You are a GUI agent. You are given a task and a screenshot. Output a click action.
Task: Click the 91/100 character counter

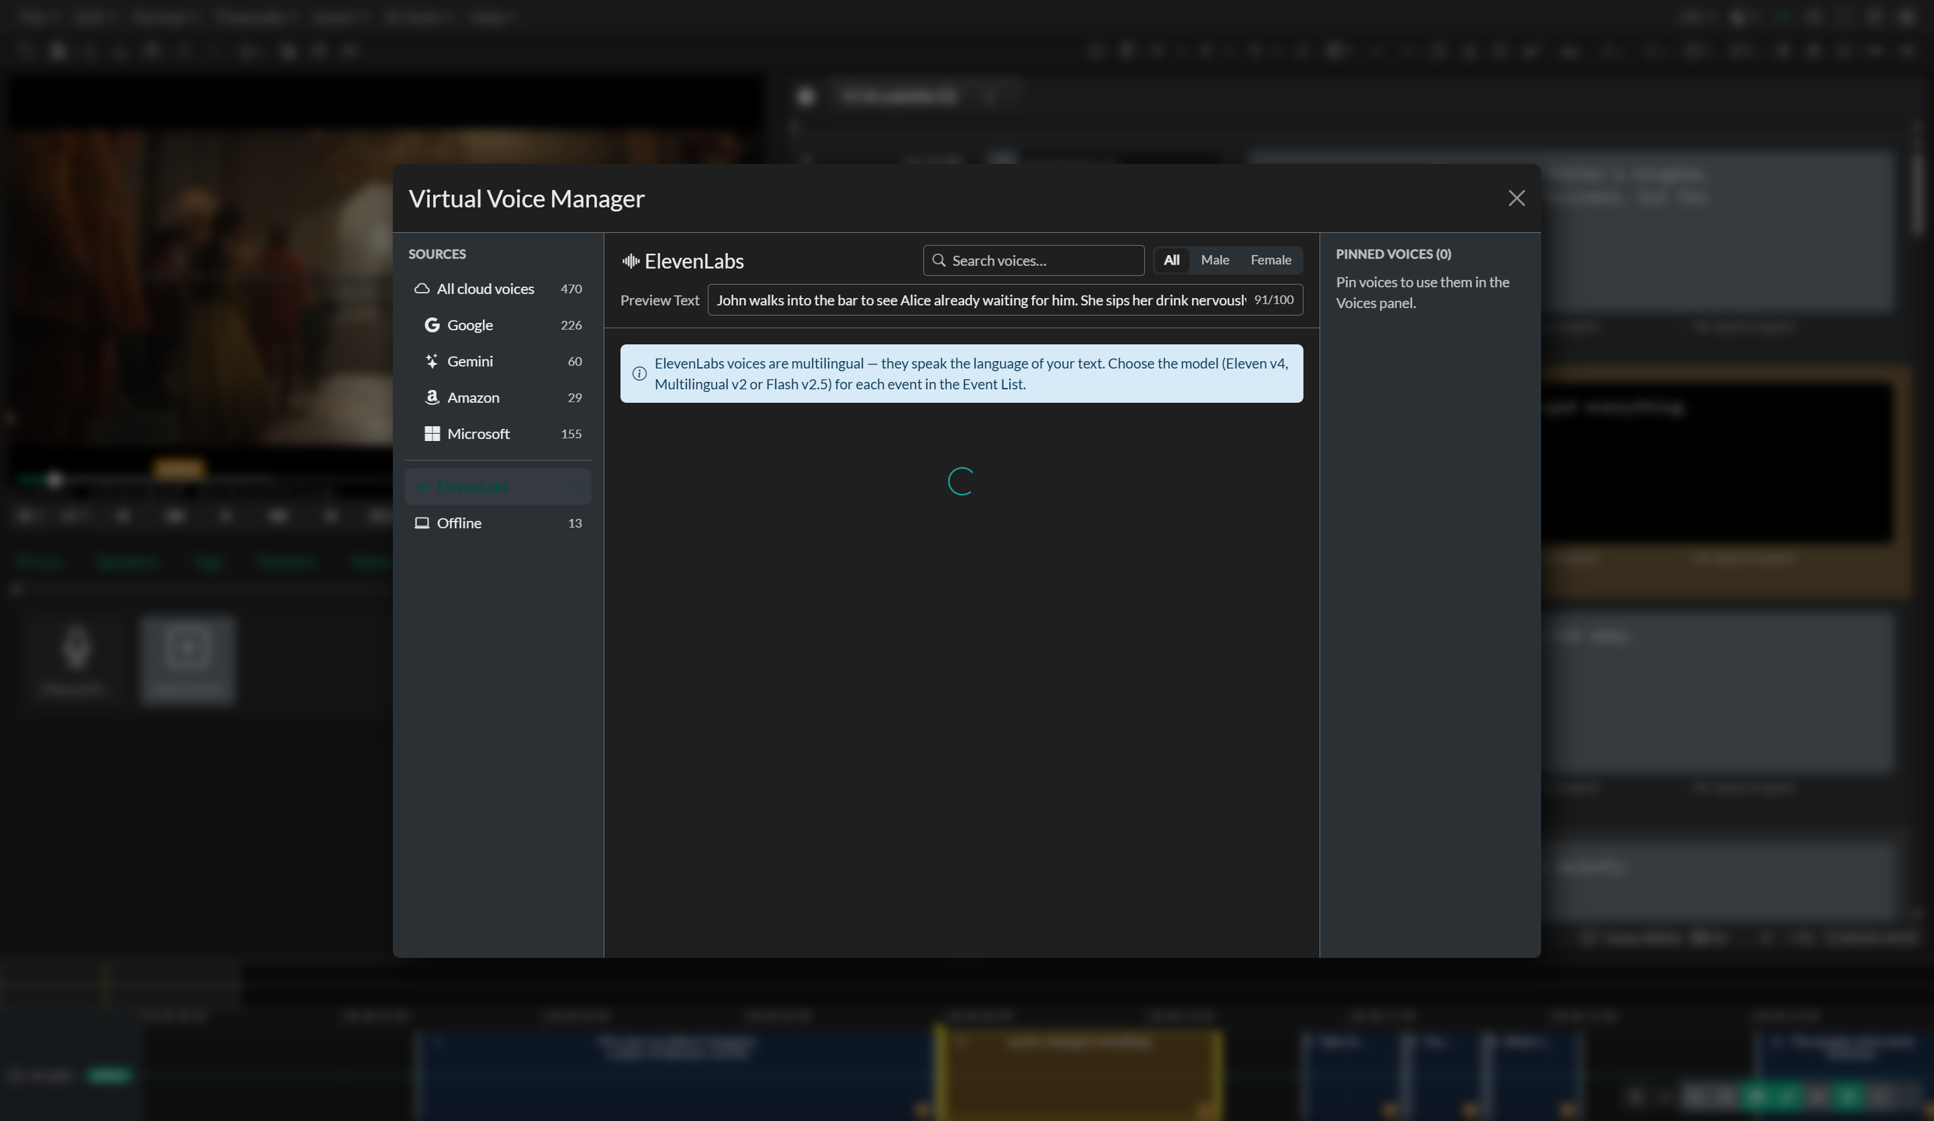[1273, 300]
